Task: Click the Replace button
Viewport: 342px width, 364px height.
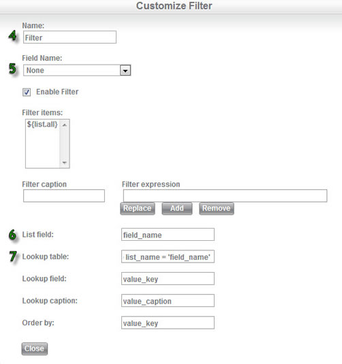Action: [x=138, y=208]
